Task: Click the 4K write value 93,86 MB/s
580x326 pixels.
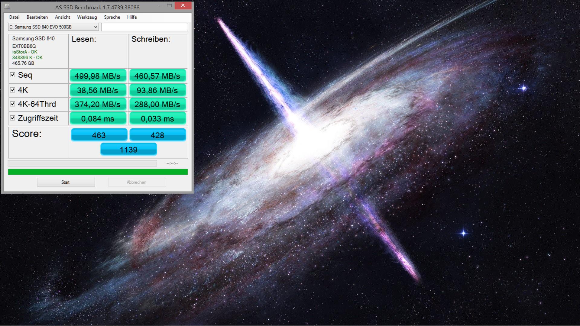Action: click(x=157, y=90)
